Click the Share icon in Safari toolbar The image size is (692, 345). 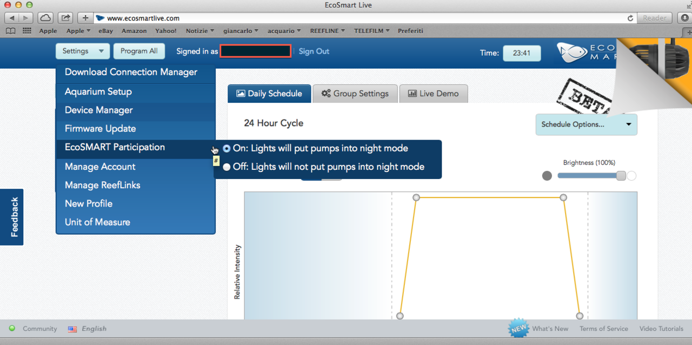click(65, 18)
